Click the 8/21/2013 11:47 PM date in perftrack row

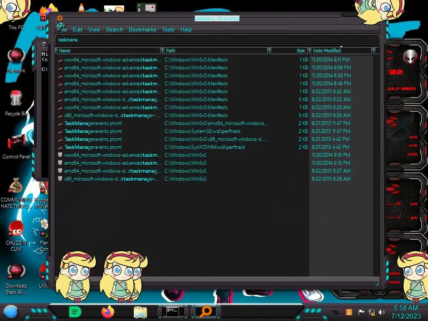click(331, 131)
